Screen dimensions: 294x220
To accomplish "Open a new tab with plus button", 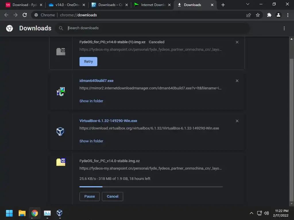I will (x=223, y=5).
